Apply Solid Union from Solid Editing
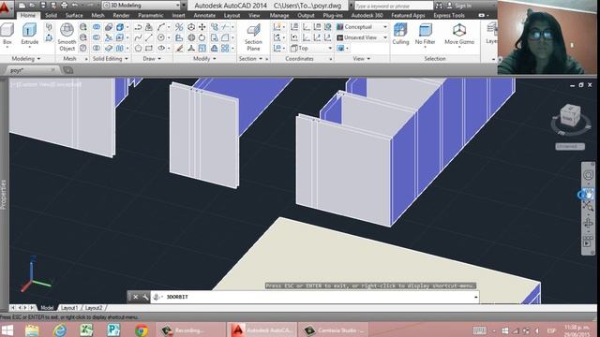 [97, 27]
